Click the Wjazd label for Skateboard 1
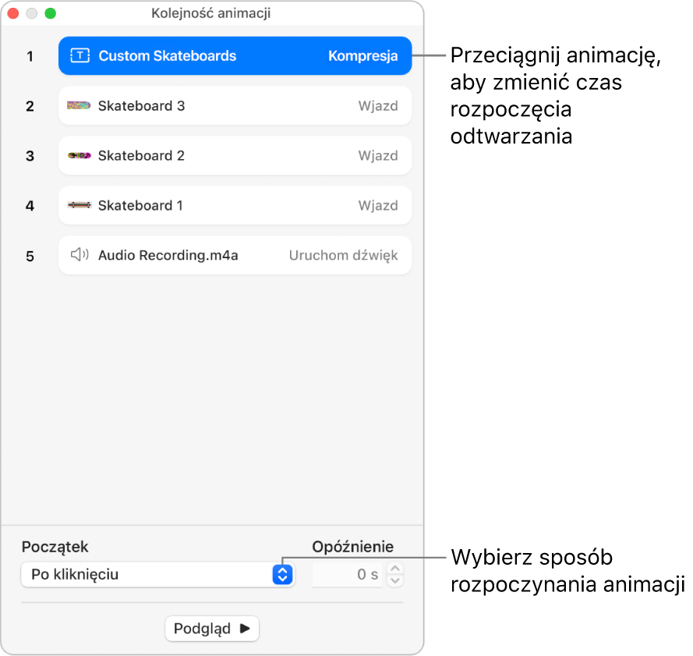 click(378, 205)
